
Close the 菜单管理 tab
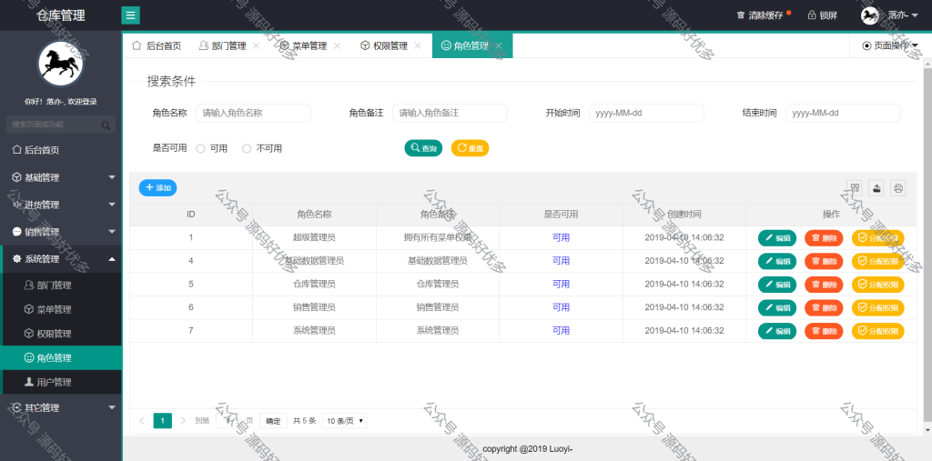[337, 45]
